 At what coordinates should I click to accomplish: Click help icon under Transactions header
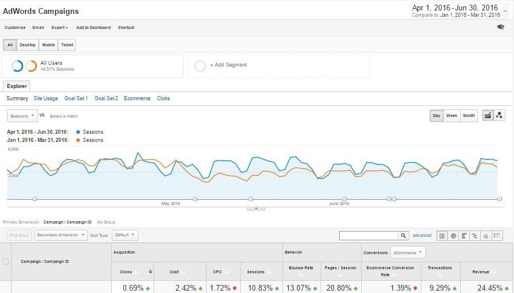pos(440,274)
